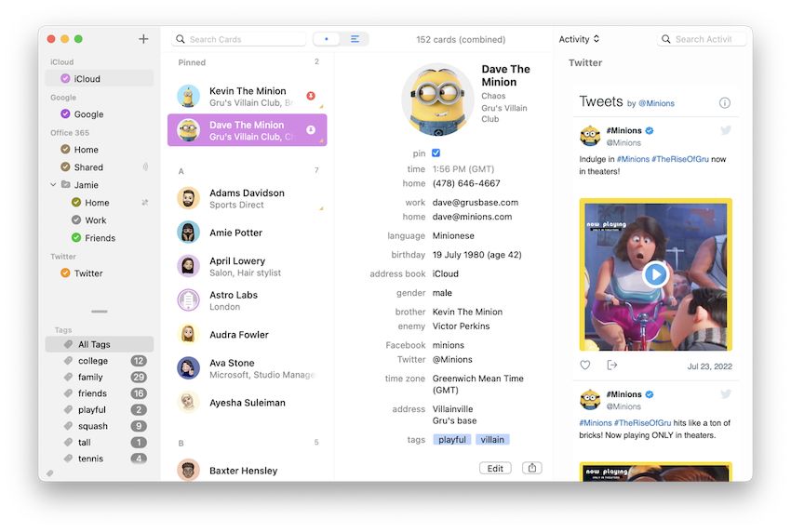Add a new card with plus icon

click(x=143, y=39)
